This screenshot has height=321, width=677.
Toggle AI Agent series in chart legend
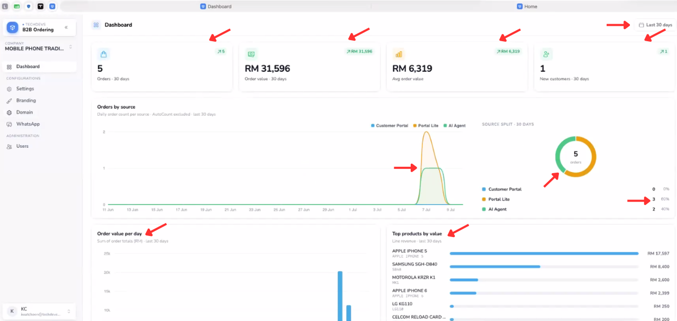click(455, 126)
